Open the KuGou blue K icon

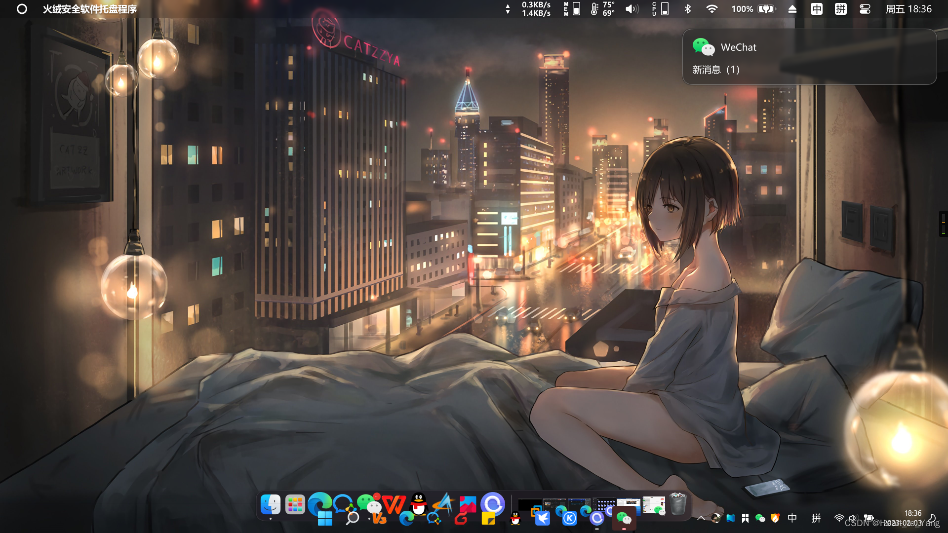pyautogui.click(x=569, y=519)
